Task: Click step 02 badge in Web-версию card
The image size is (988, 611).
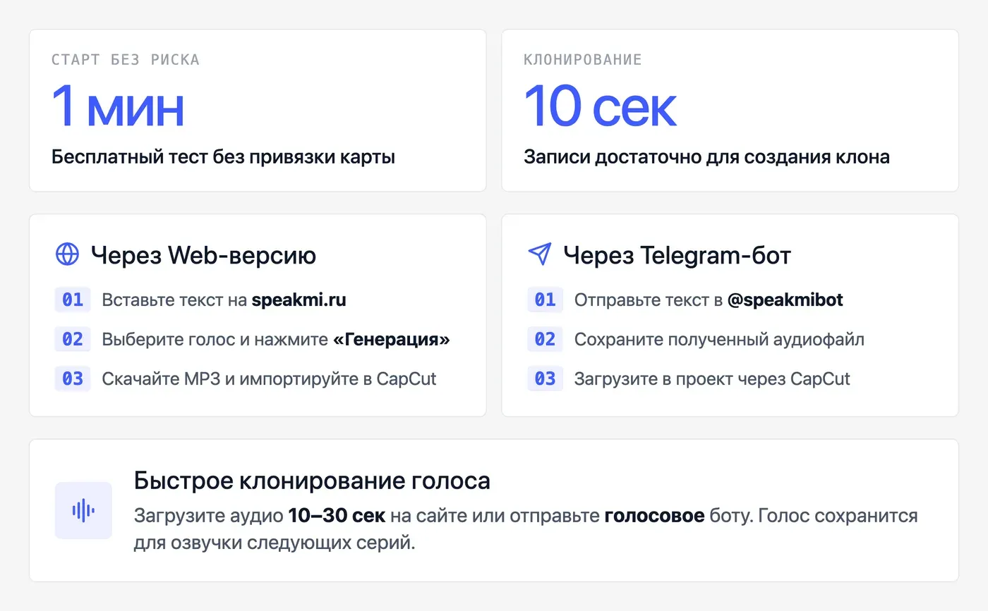Action: 73,339
